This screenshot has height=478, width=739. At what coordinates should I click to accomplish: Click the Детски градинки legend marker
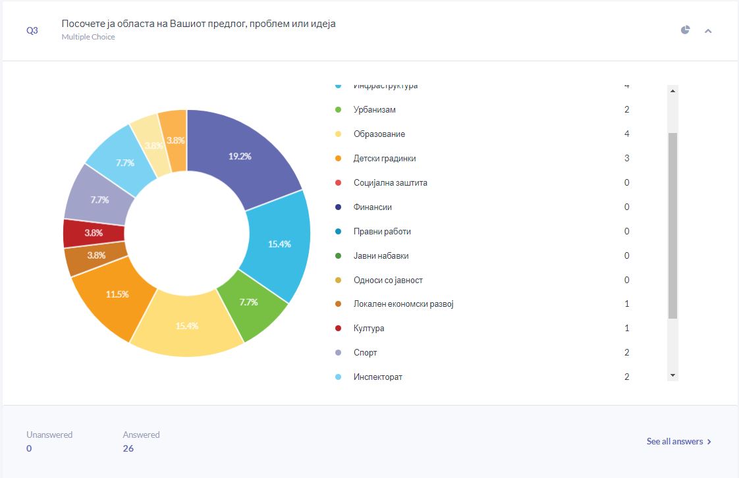(339, 159)
